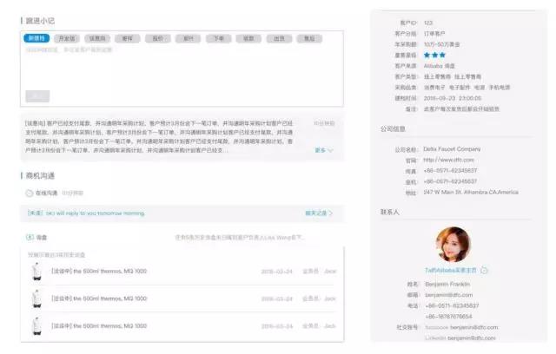Select the 下单 stage tag
Viewport: 556px width, 354px height.
(218, 38)
